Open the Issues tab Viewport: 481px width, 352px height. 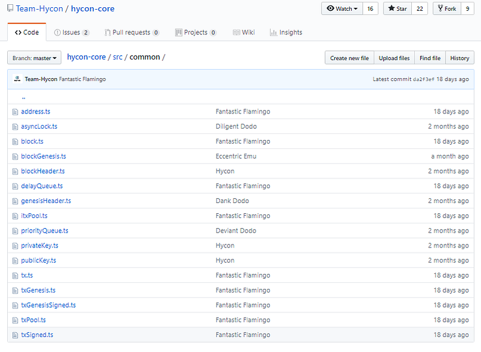72,32
